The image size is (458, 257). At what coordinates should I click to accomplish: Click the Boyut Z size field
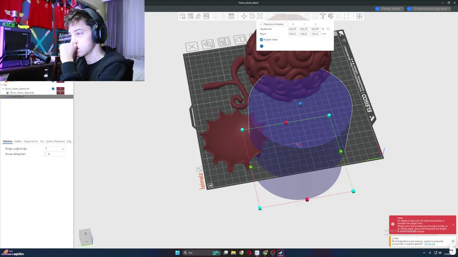pos(315,34)
